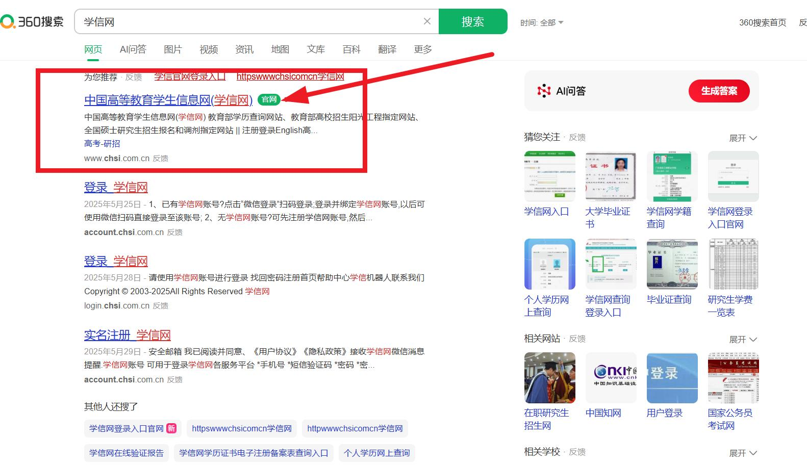Screen dimensions: 807x465
Task: Open the 学信网查询登录入口 thumbnail
Action: [x=611, y=264]
